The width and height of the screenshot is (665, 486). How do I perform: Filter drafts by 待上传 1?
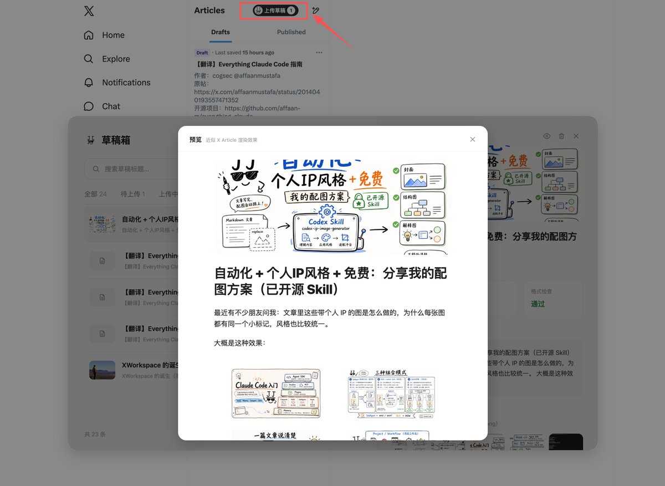pos(132,194)
